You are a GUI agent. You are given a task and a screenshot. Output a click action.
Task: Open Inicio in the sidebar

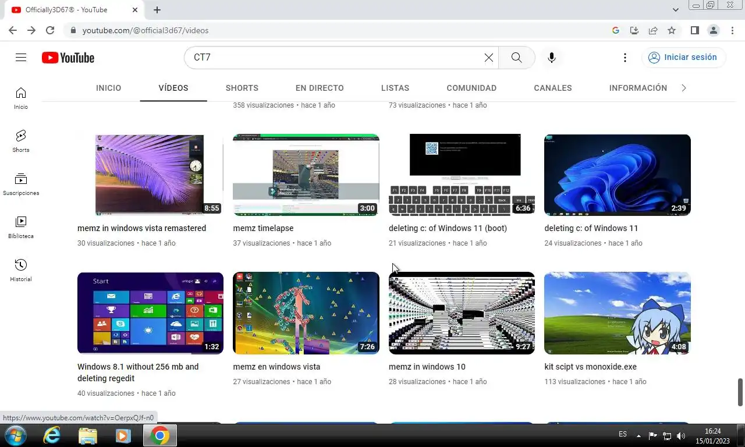pyautogui.click(x=21, y=98)
